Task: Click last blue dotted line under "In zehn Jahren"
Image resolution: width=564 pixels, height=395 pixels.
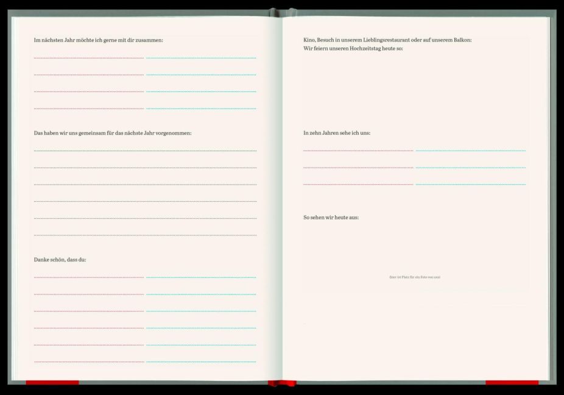Action: pos(471,184)
